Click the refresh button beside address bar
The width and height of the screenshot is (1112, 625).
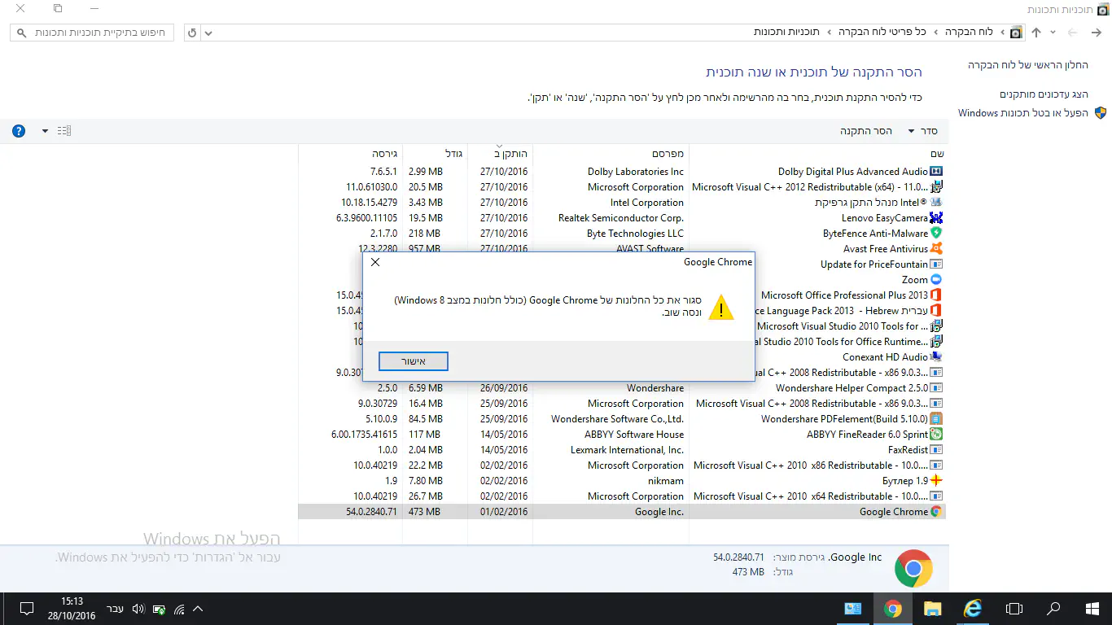tap(192, 33)
